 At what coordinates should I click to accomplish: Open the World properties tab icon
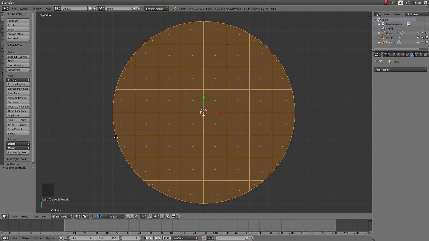point(399,54)
